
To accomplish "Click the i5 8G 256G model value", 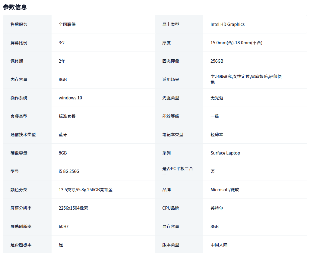I will 69,171.
